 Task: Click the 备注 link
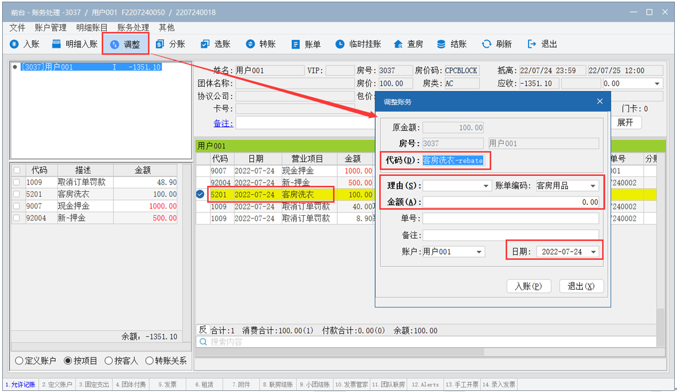(223, 123)
